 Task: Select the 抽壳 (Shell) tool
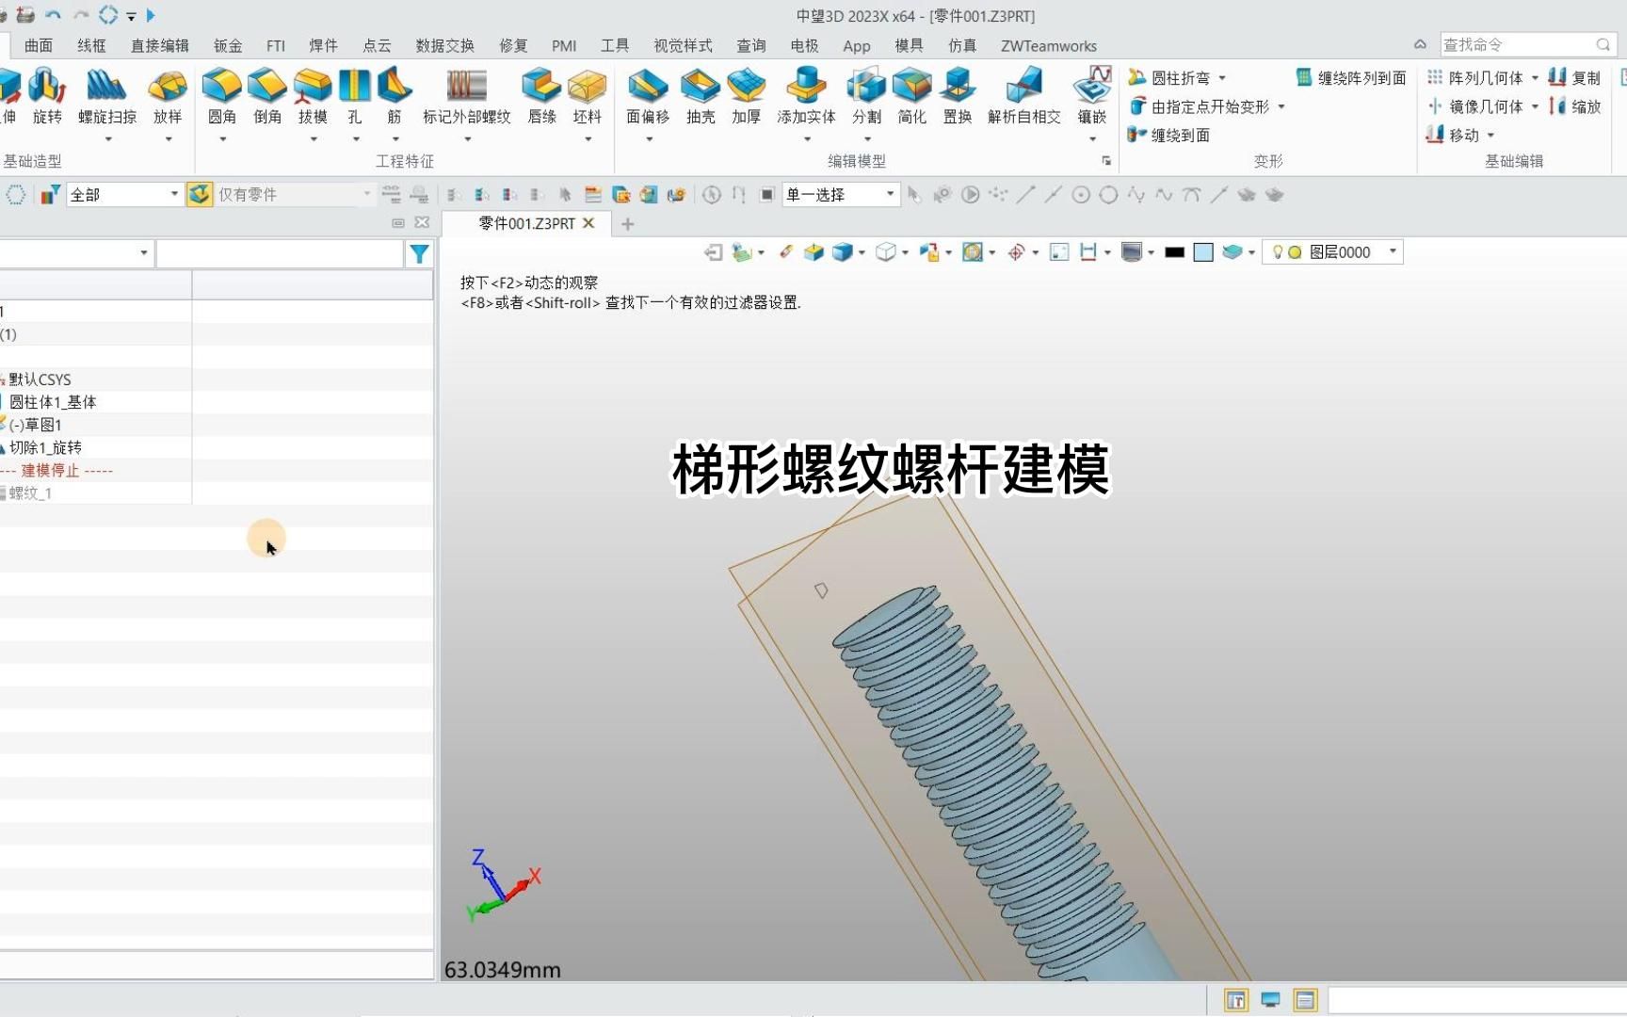(699, 99)
